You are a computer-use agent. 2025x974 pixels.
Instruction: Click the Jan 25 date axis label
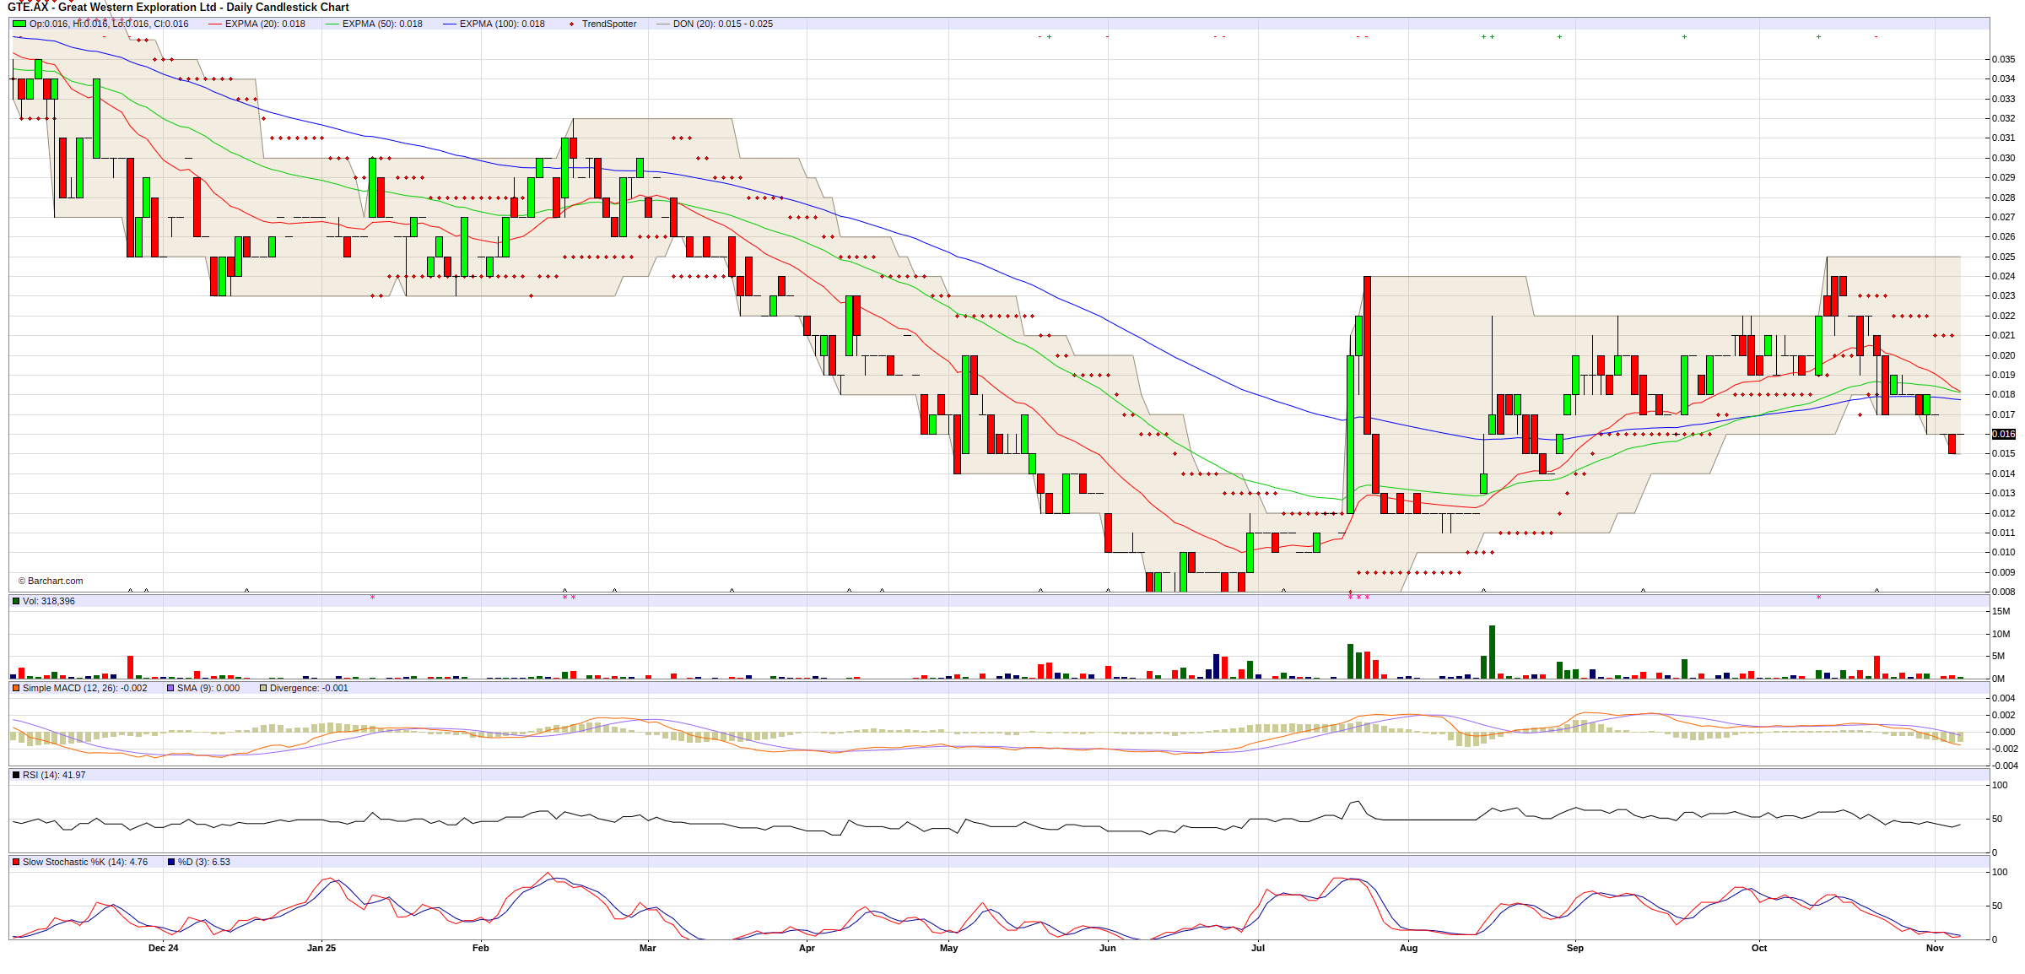[x=321, y=948]
